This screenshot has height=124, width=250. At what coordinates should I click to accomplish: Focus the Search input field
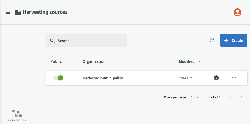click(87, 40)
